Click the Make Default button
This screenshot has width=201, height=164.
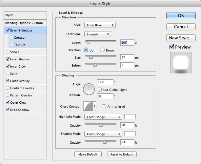click(88, 154)
